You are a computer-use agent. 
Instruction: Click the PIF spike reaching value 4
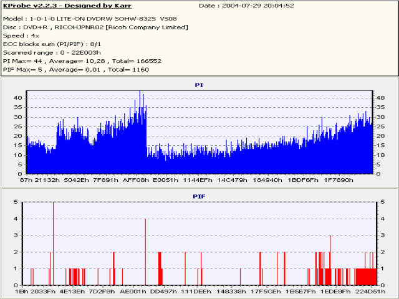(x=145, y=252)
